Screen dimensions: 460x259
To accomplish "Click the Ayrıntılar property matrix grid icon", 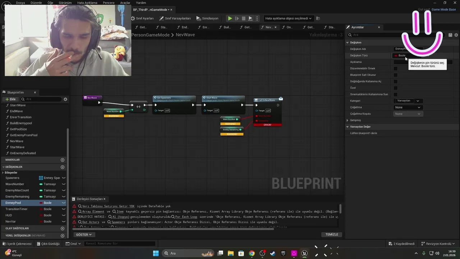I will point(450,35).
